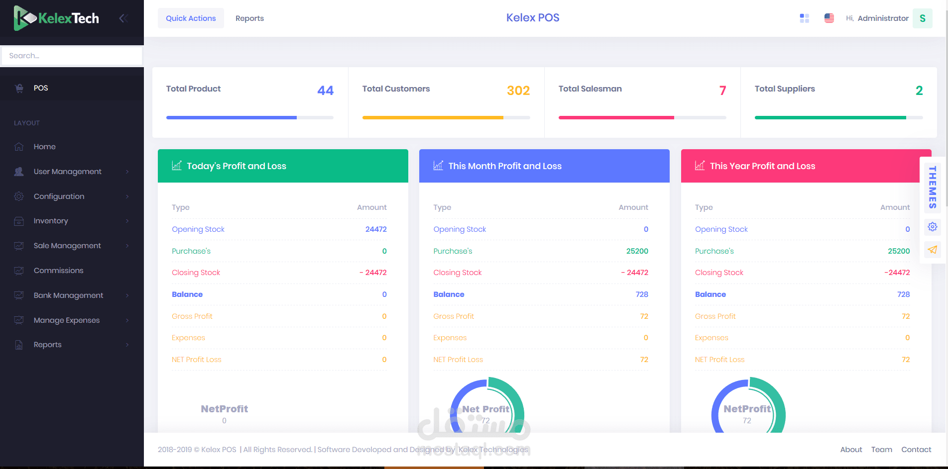This screenshot has width=948, height=469.
Task: Click the LAYOUT sidebar section label
Action: click(27, 123)
